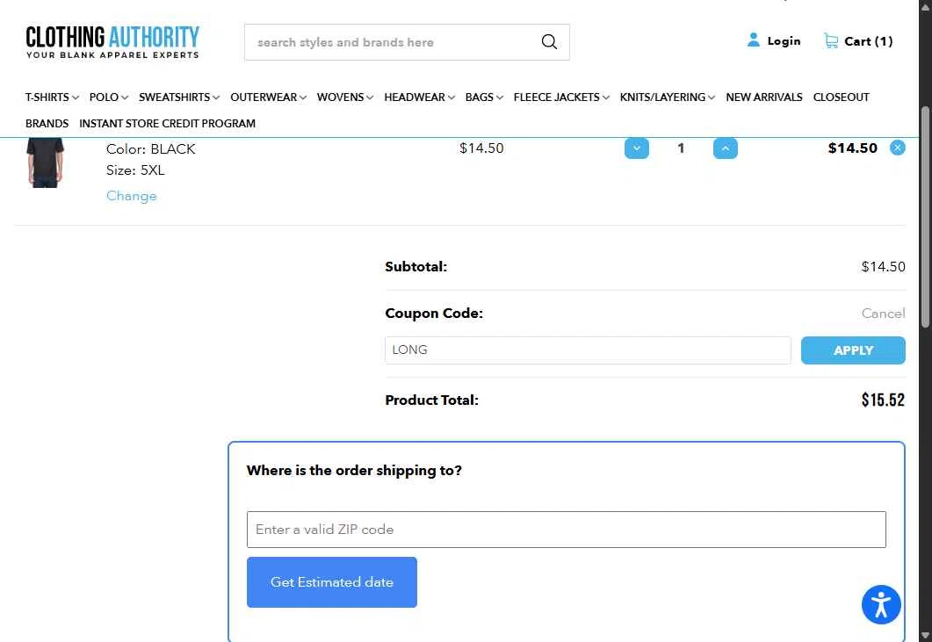
Task: Remove the item with the blue X icon
Action: (x=898, y=148)
